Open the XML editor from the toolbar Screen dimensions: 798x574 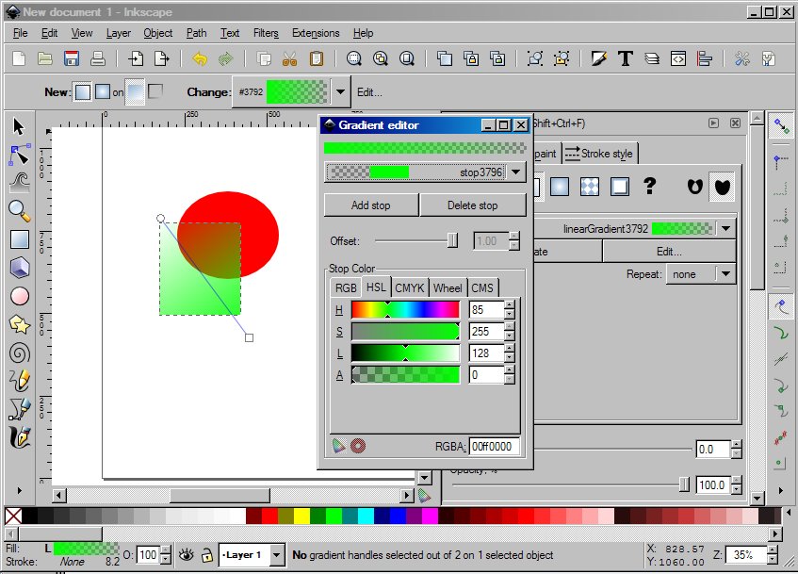click(x=678, y=58)
